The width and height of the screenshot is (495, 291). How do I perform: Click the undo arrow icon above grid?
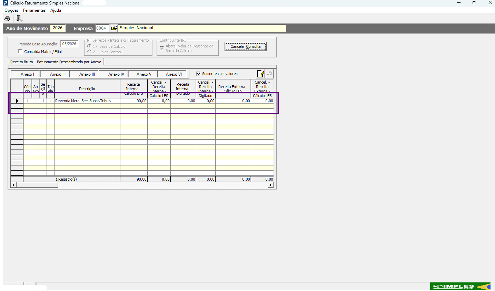[269, 74]
